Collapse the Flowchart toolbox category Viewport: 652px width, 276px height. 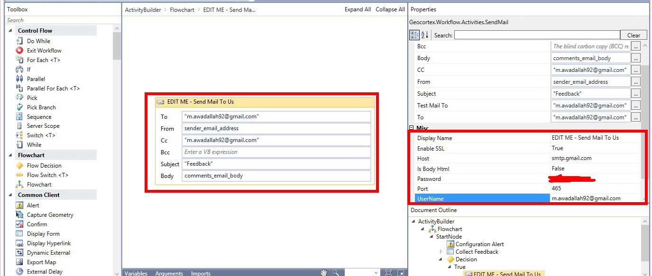(11, 155)
